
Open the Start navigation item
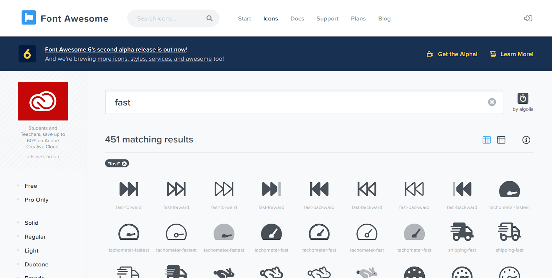pyautogui.click(x=245, y=19)
